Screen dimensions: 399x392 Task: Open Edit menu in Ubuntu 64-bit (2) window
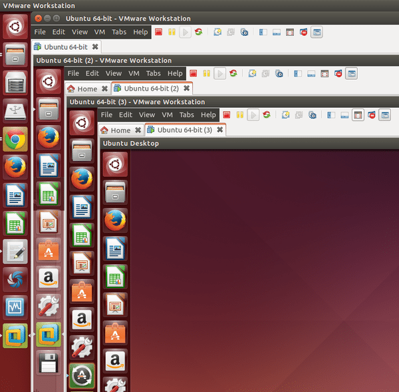pyautogui.click(x=92, y=73)
